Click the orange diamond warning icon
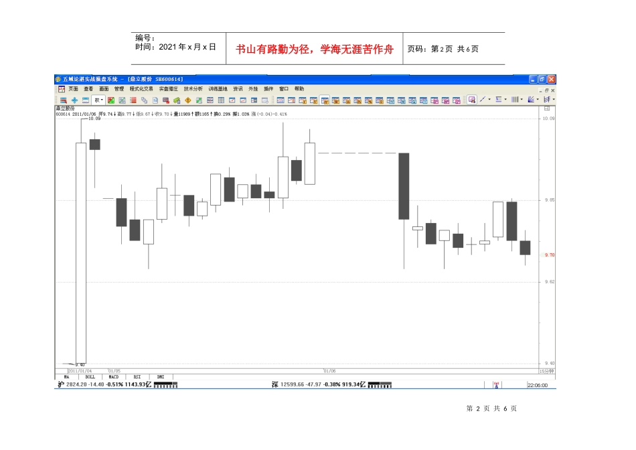The image size is (636, 450). click(188, 100)
